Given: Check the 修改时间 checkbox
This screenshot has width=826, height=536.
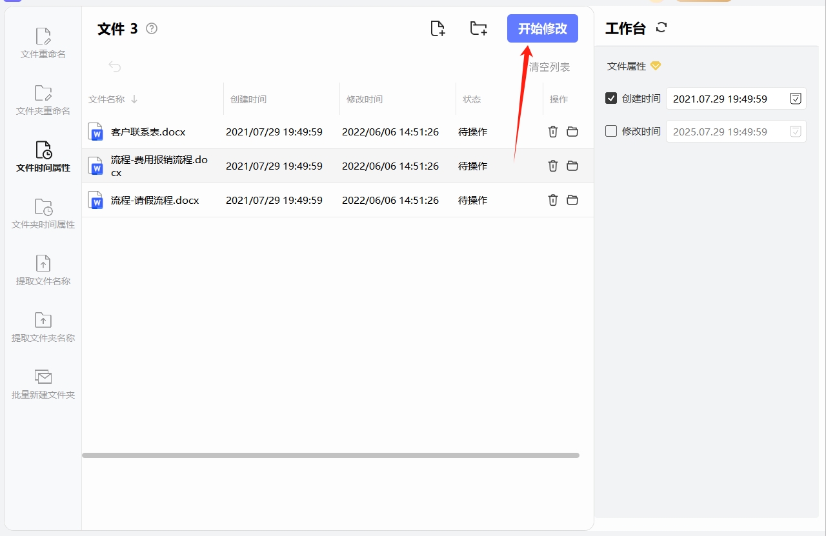Looking at the screenshot, I should coord(611,131).
